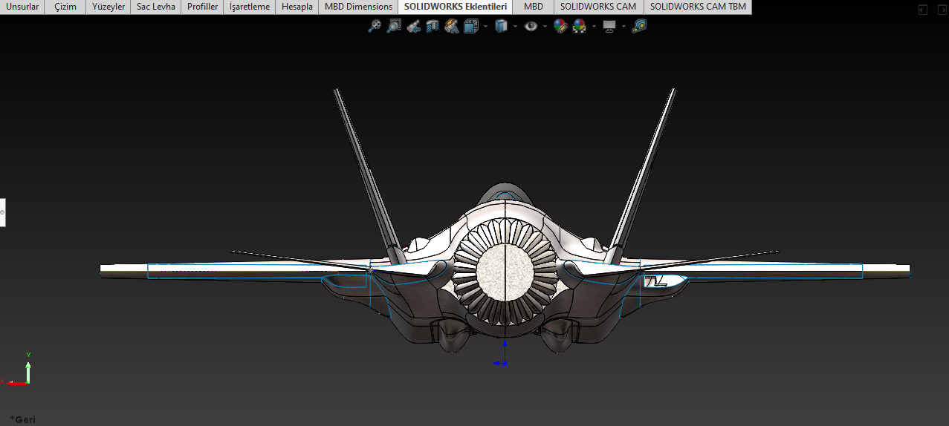The width and height of the screenshot is (949, 426).
Task: Activate the Zoom to Area tool
Action: pos(394,26)
